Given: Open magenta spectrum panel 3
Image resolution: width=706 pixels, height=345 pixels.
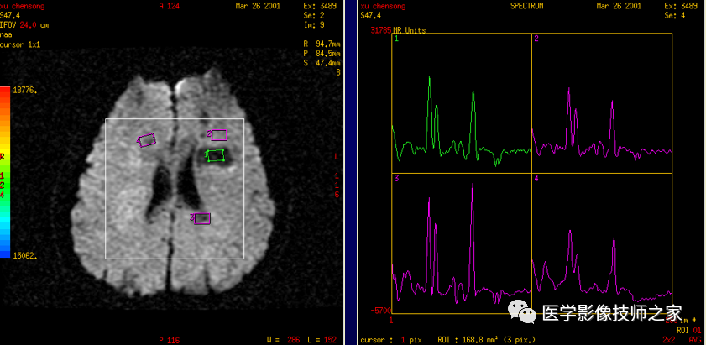Looking at the screenshot, I should 462,243.
